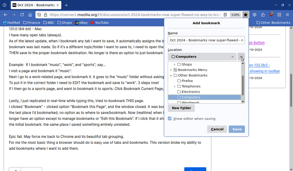Cancel the Add bookmark dialog
The width and height of the screenshot is (293, 171).
point(217,129)
